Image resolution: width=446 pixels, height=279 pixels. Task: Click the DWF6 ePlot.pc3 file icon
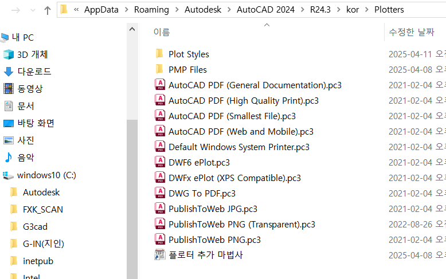pos(160,162)
